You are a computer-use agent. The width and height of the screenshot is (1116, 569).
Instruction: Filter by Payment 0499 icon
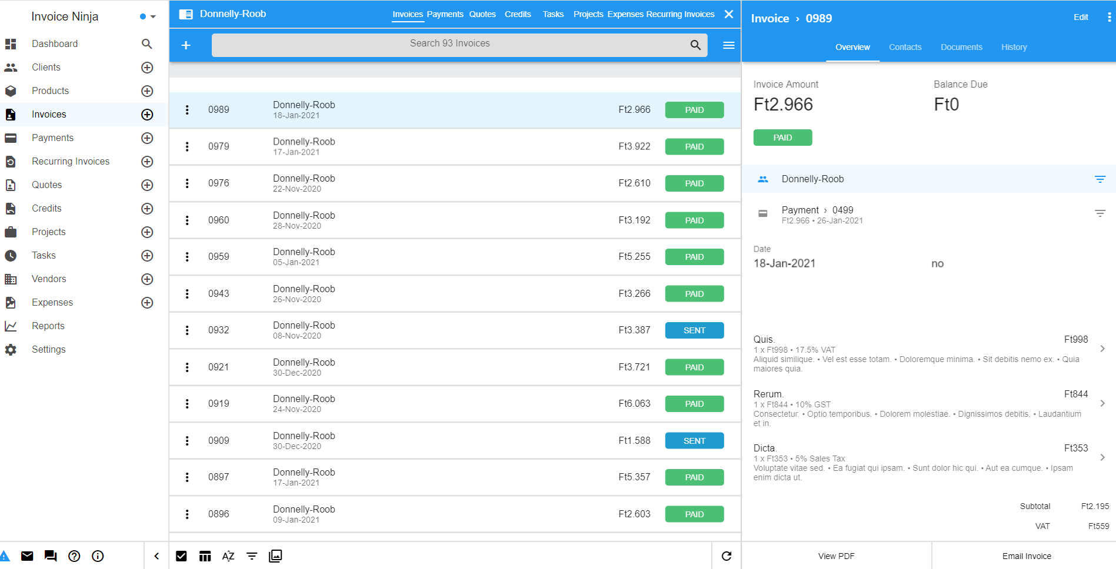(x=1100, y=213)
